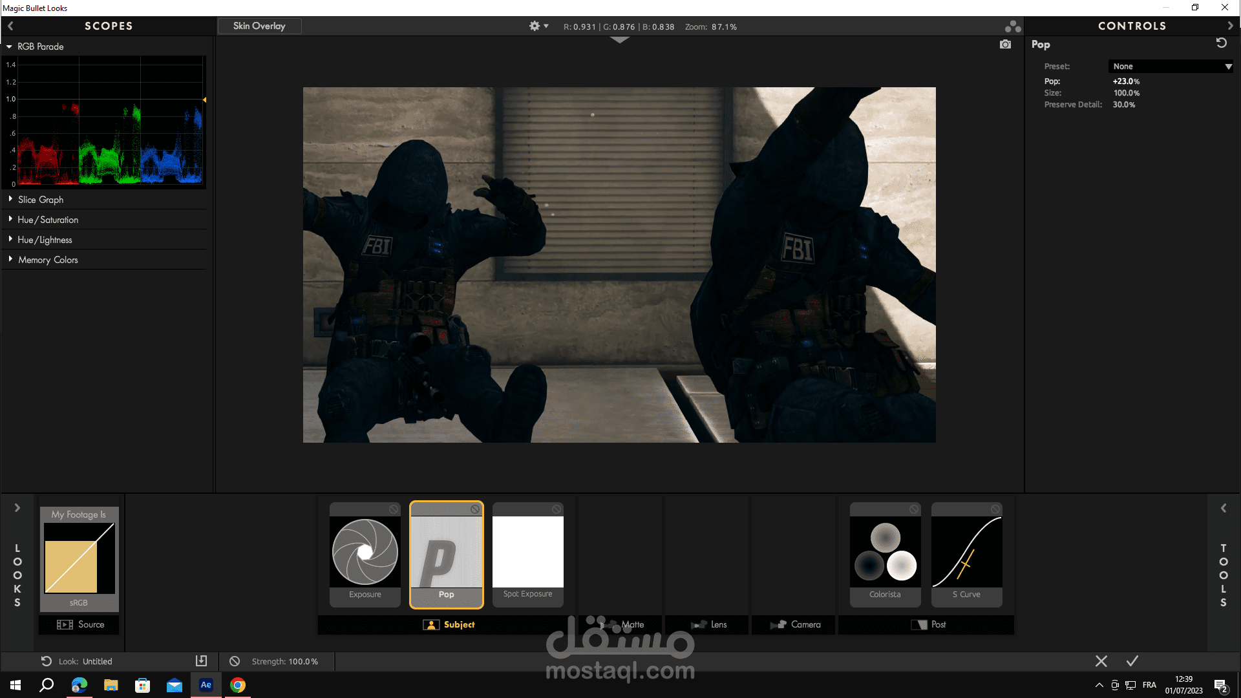This screenshot has height=698, width=1241.
Task: Open the Looks drawer arrow
Action: (x=17, y=508)
